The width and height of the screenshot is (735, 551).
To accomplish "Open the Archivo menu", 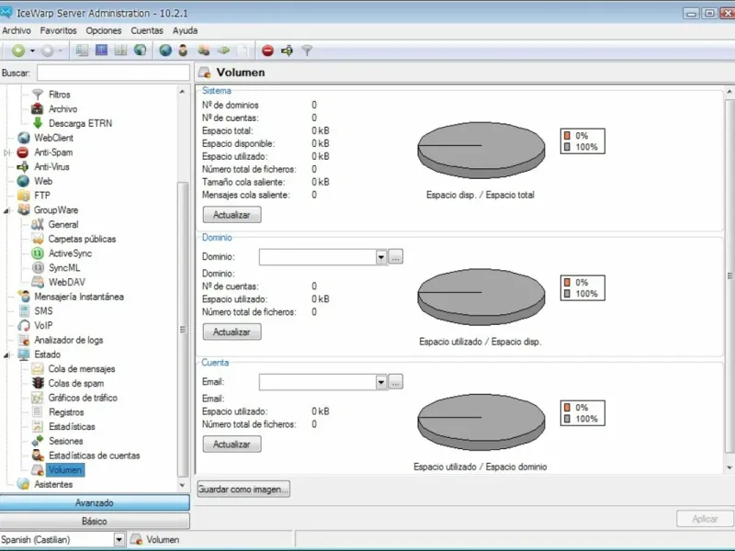I will click(x=17, y=31).
